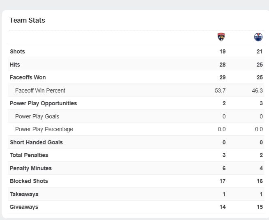This screenshot has width=269, height=220.
Task: Click the Edmonton Oilers team logo
Action: tap(258, 37)
